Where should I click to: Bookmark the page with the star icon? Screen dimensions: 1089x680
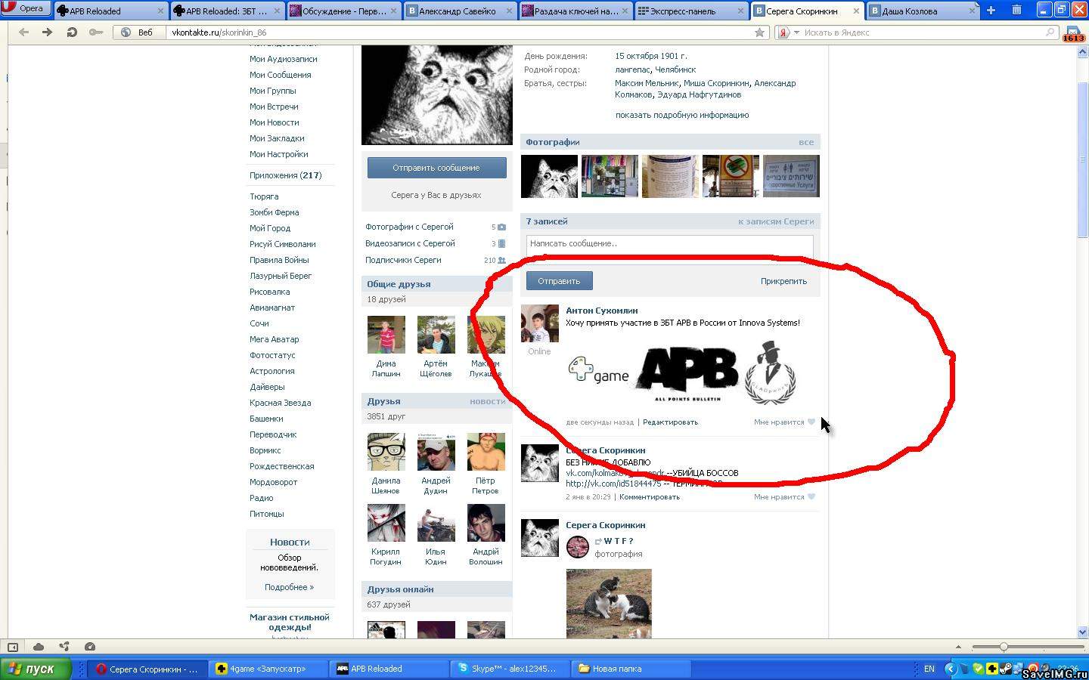[x=759, y=32]
